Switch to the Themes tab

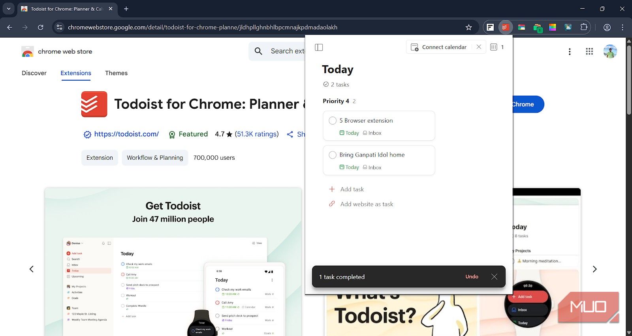(116, 73)
